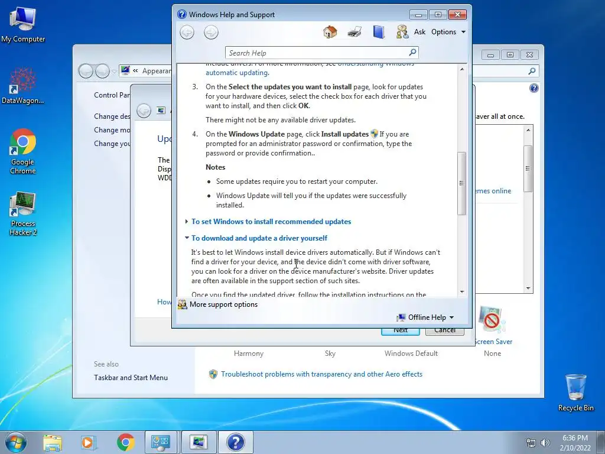Viewport: 605px width, 454px height.
Task: Open Chrome from the taskbar
Action: [126, 442]
